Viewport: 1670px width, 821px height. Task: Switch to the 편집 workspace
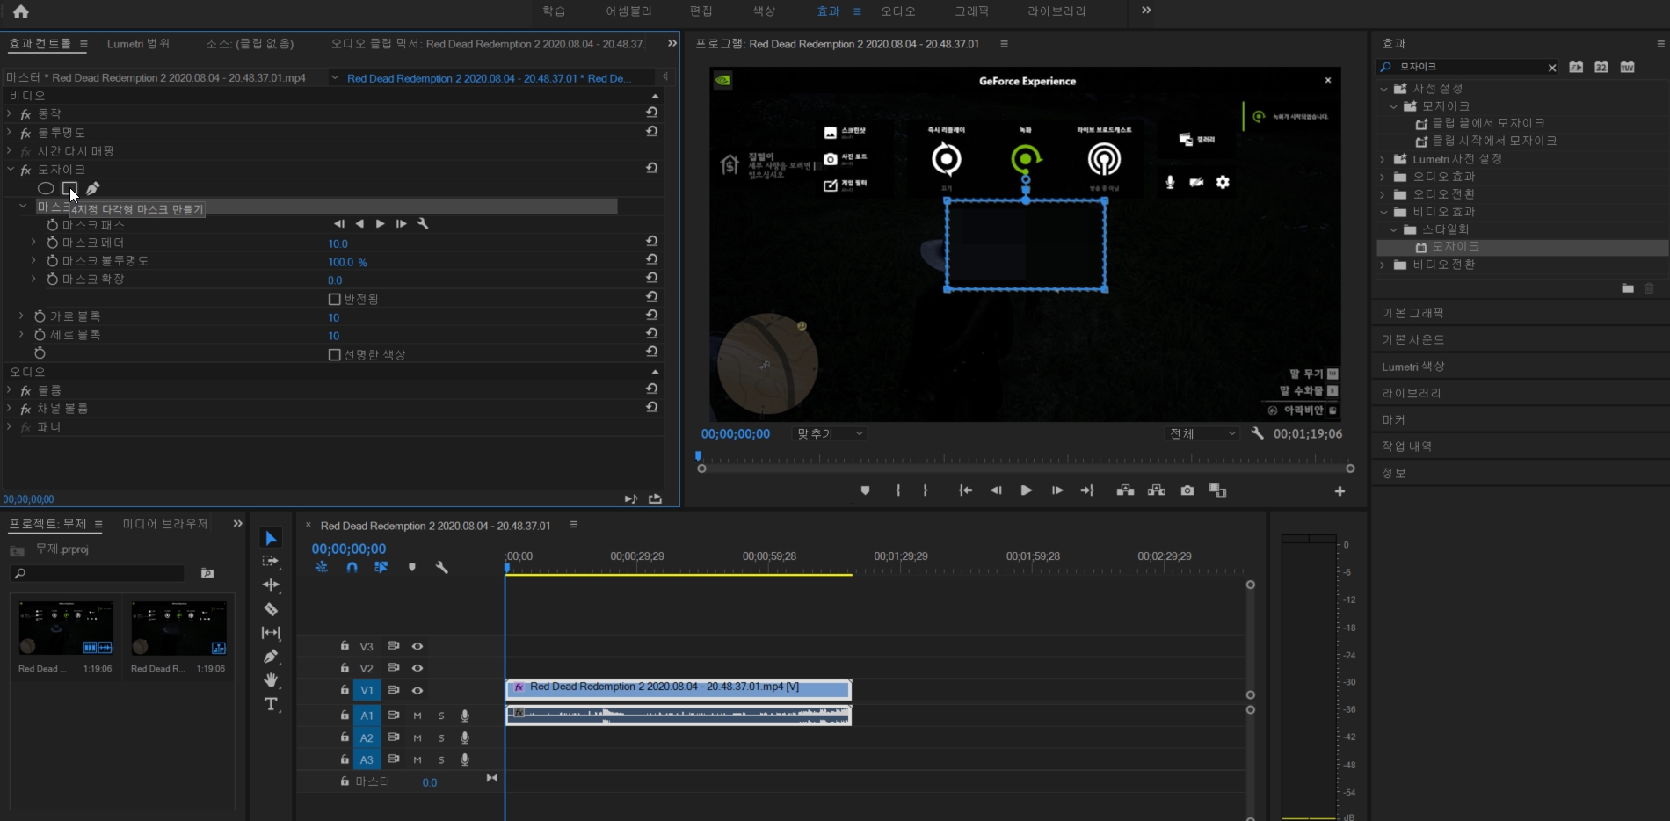701,11
